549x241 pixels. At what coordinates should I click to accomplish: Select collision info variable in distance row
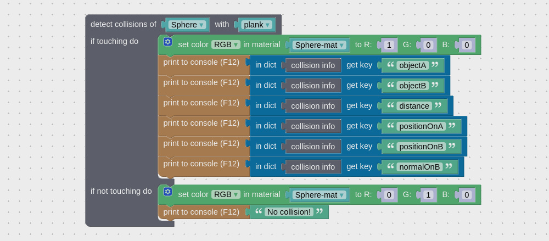point(313,106)
